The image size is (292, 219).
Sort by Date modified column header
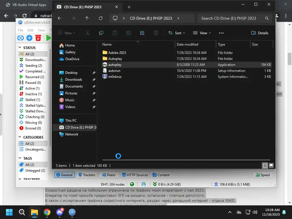187,44
